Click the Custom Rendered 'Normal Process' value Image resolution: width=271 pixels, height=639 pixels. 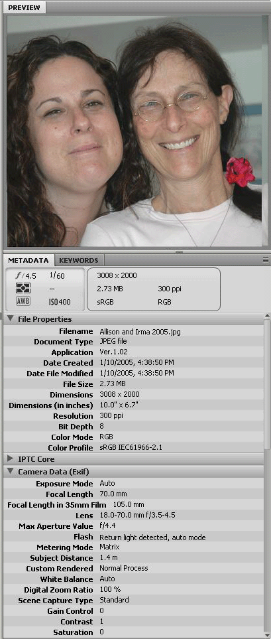pos(124,568)
